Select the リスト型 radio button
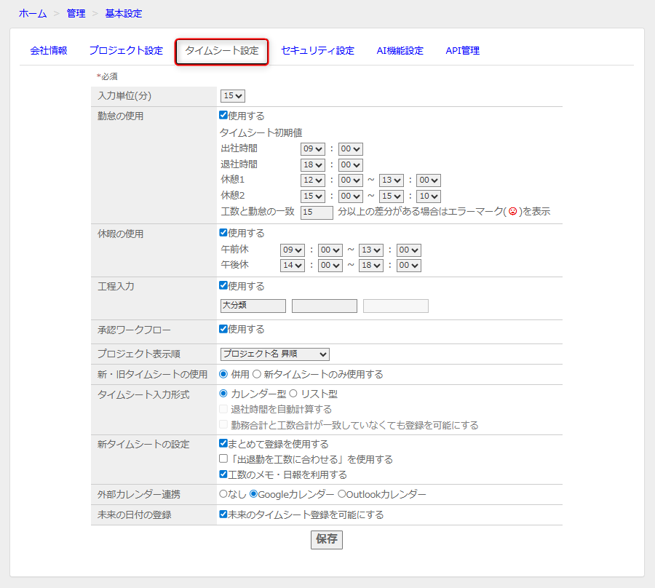The width and height of the screenshot is (655, 588). point(293,394)
